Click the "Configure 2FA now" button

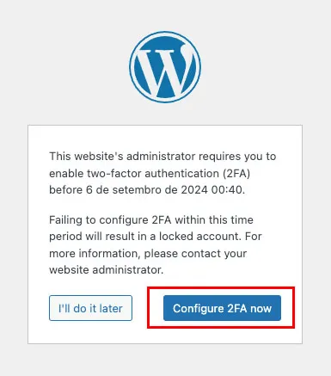click(222, 308)
